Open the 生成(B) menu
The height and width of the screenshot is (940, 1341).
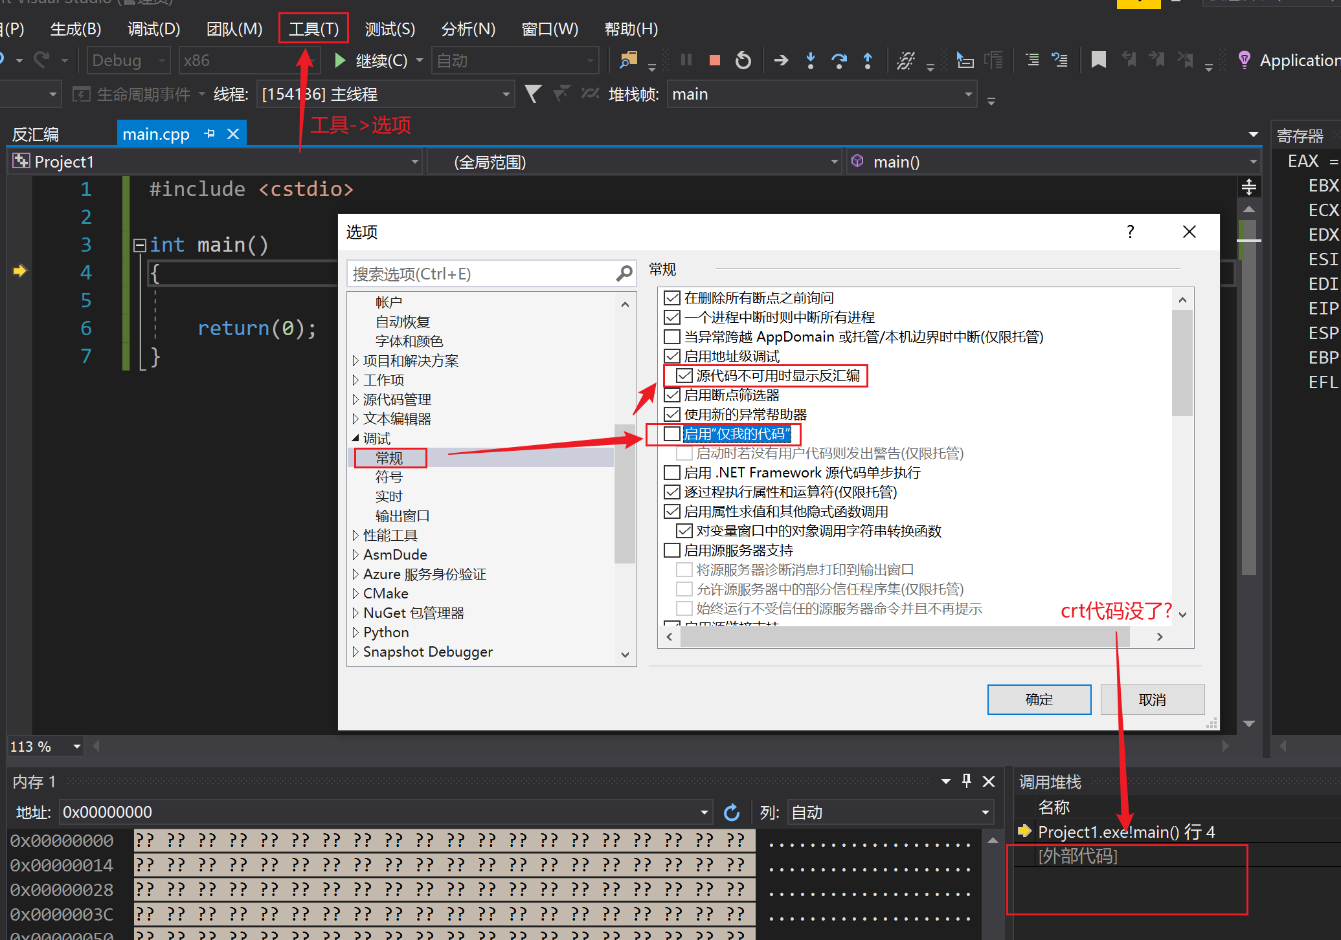coord(76,29)
